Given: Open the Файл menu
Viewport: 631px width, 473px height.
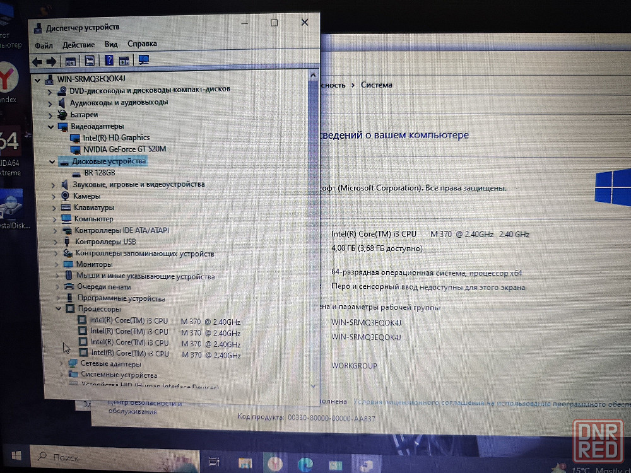Looking at the screenshot, I should [44, 45].
